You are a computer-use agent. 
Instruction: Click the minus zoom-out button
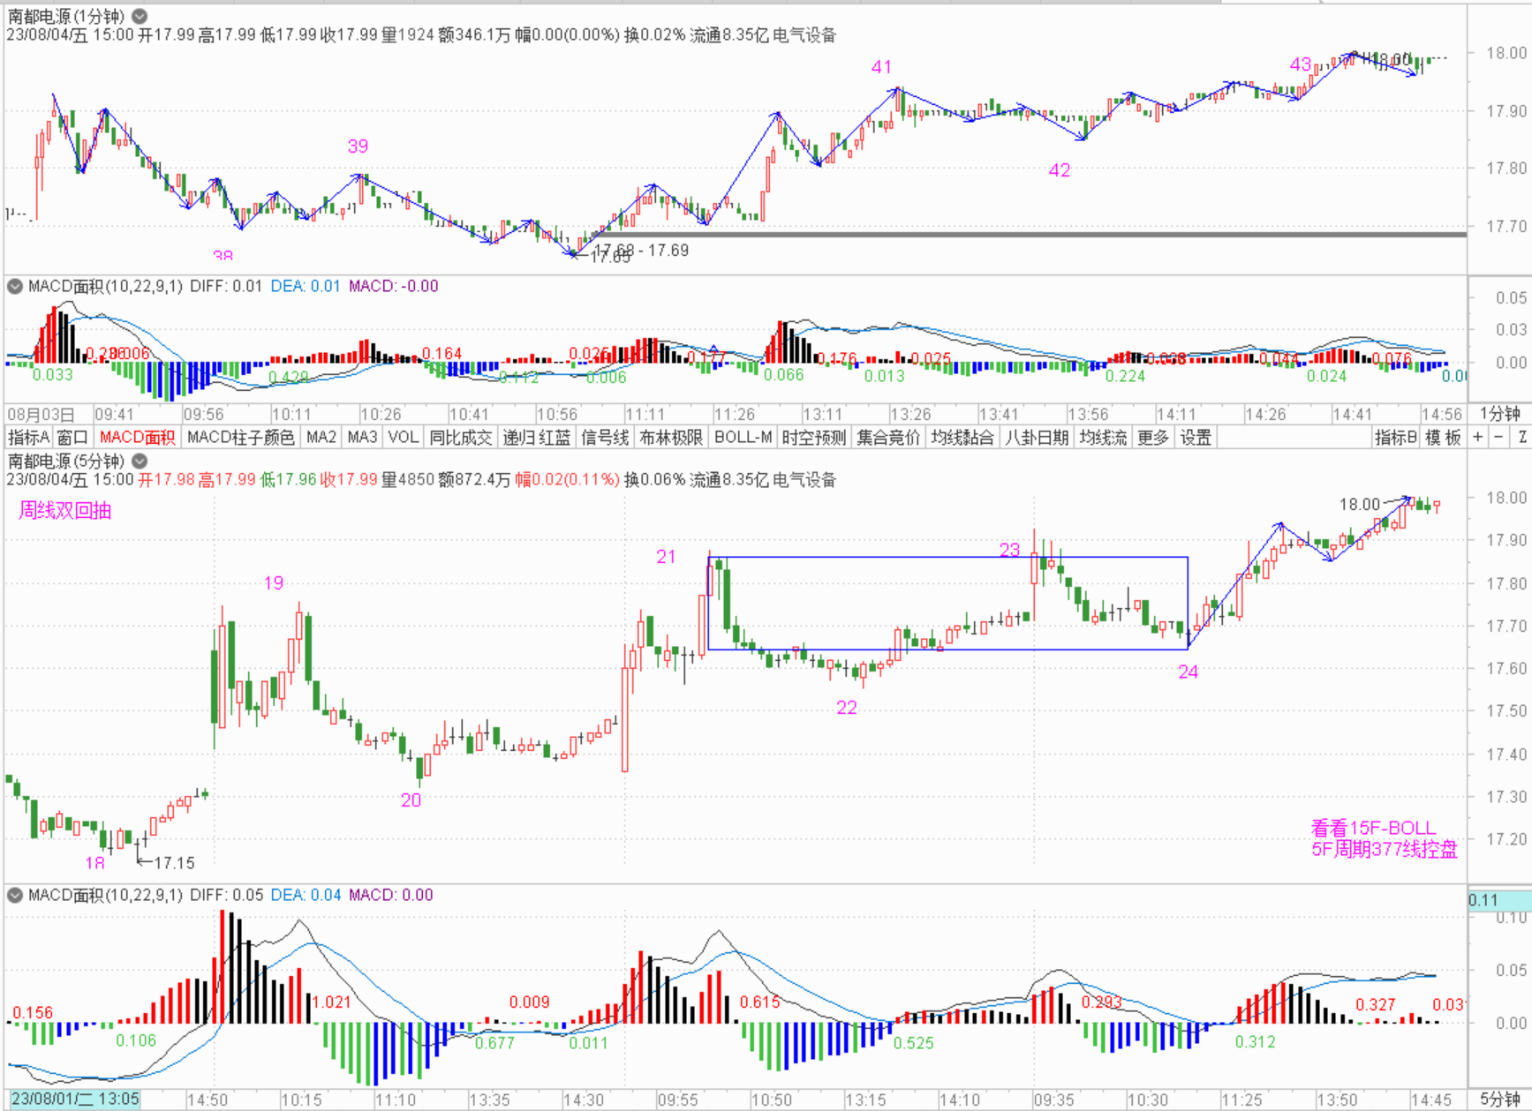1498,437
